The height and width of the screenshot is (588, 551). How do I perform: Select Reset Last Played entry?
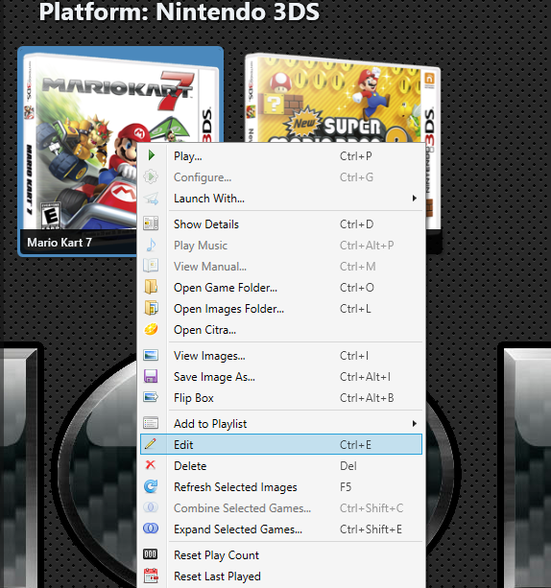pyautogui.click(x=281, y=576)
